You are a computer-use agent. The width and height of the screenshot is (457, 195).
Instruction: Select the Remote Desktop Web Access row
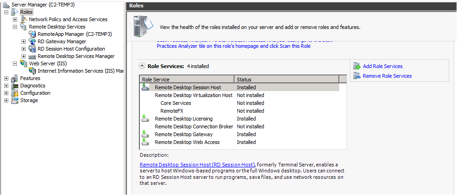[240, 142]
